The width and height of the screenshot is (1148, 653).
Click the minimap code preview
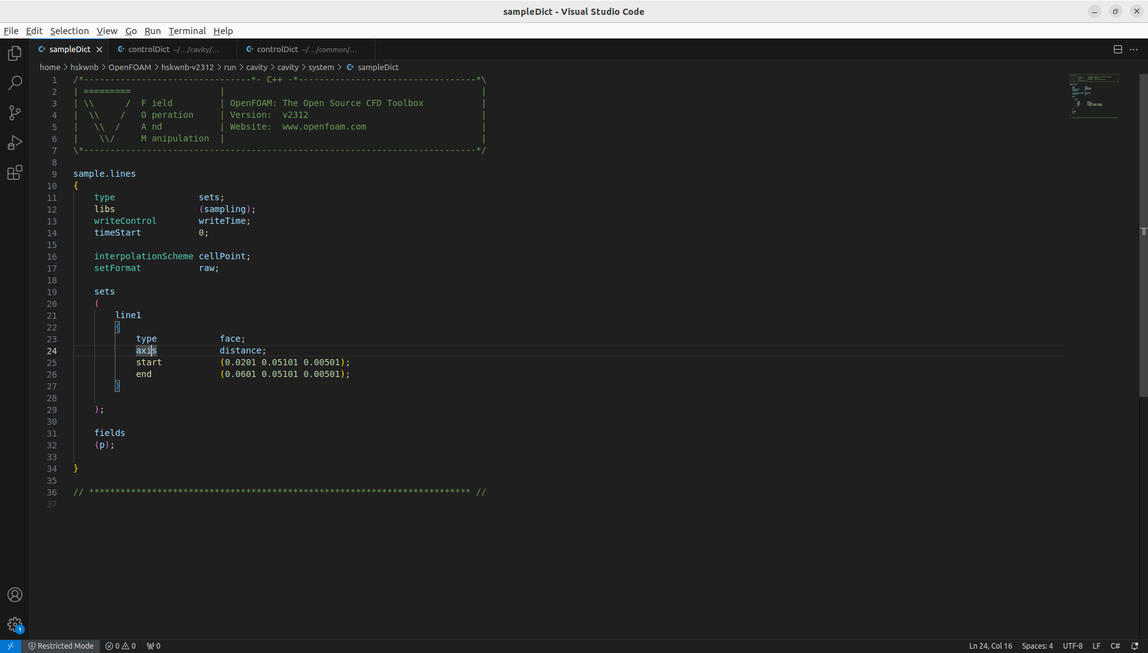tap(1093, 96)
